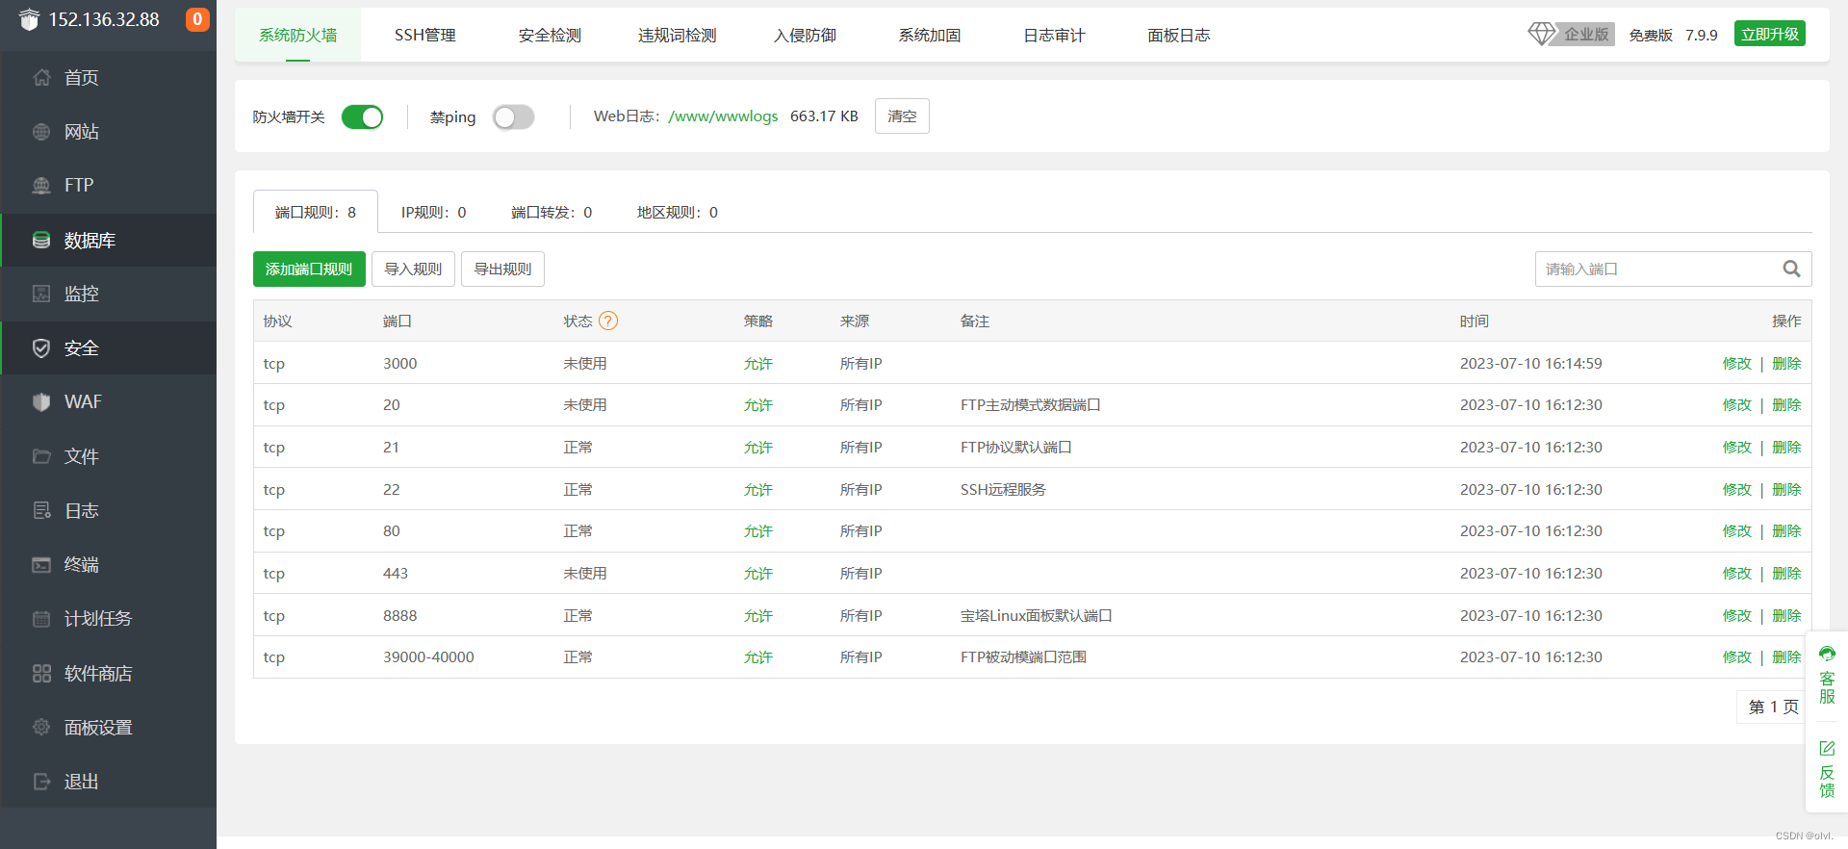Image resolution: width=1848 pixels, height=849 pixels.
Task: Click the 宝塔Linux面板默认端口 remark
Action: tap(1036, 616)
